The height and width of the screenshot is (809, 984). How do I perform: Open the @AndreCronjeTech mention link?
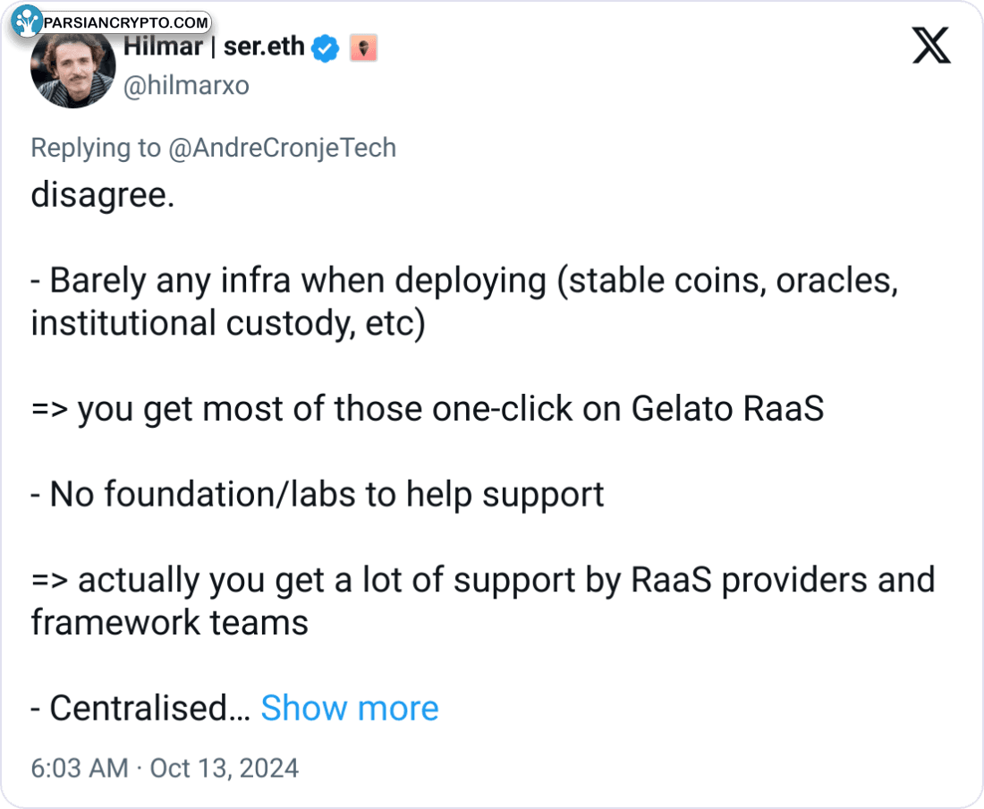point(282,148)
